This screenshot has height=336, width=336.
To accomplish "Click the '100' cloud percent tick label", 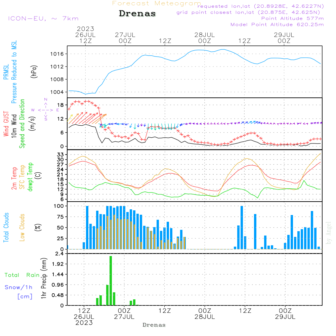I will [x=59, y=206].
